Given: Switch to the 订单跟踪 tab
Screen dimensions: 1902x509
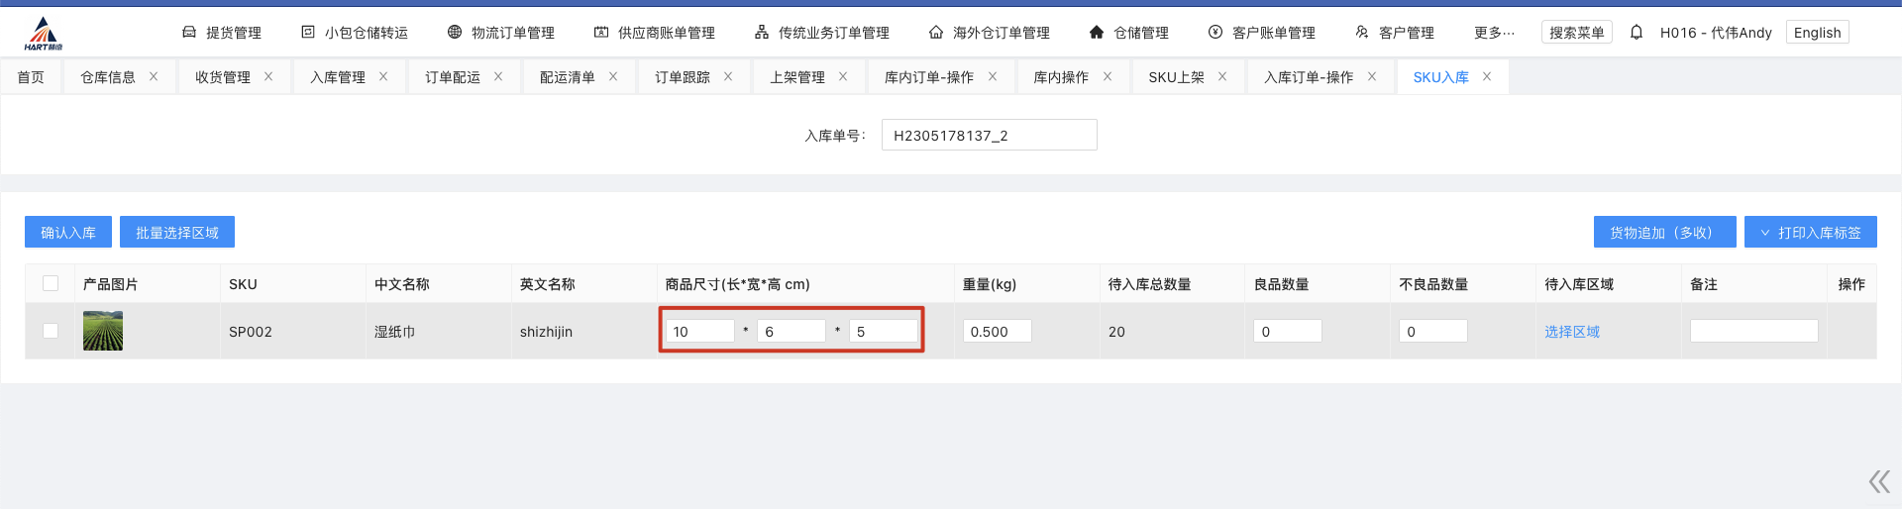Looking at the screenshot, I should [682, 77].
